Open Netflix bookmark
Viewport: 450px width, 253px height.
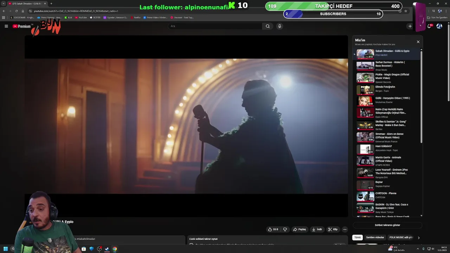[x=135, y=17]
